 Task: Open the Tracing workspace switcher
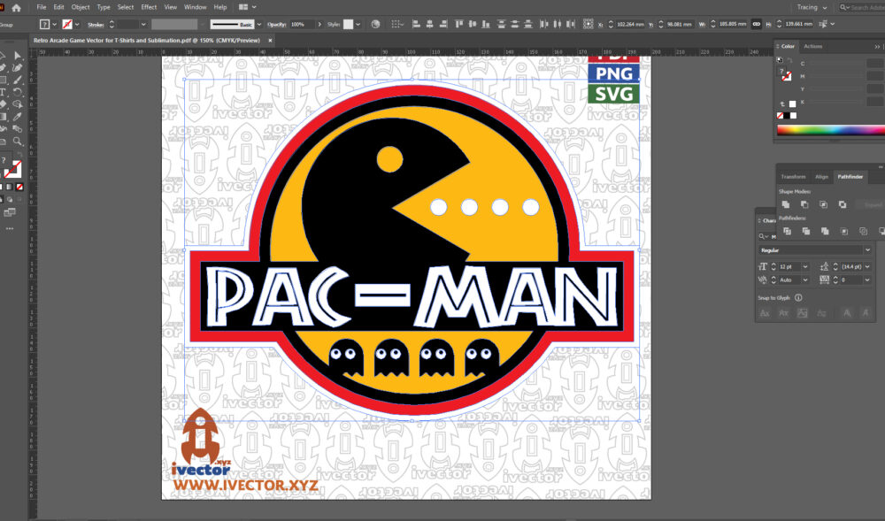coord(812,7)
